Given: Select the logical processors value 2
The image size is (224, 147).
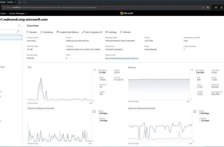Looking at the screenshot, I should point(184,50).
